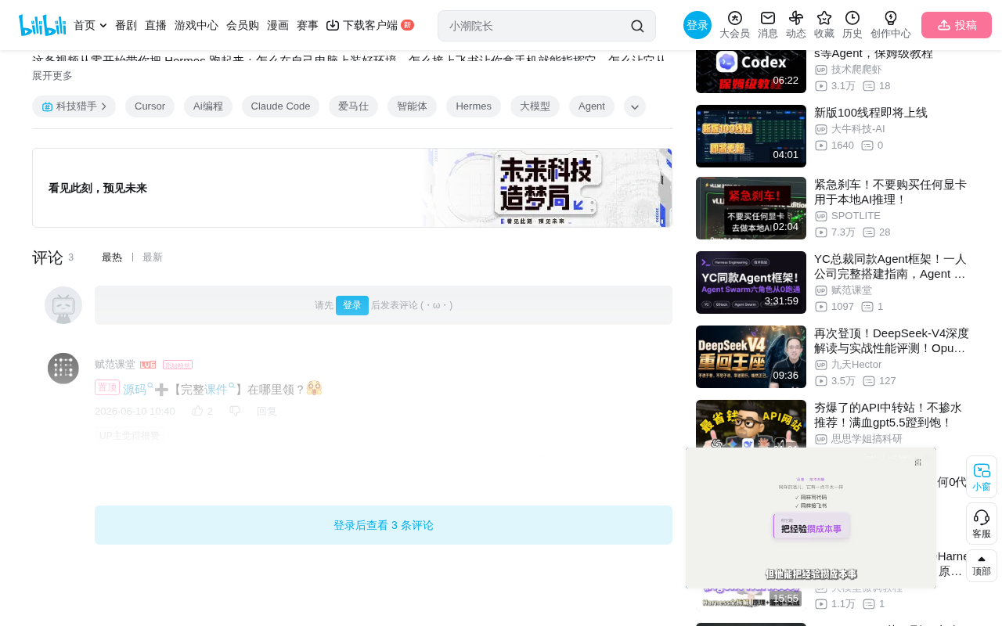Click the search magnifier icon
This screenshot has width=1002, height=626.
point(637,26)
